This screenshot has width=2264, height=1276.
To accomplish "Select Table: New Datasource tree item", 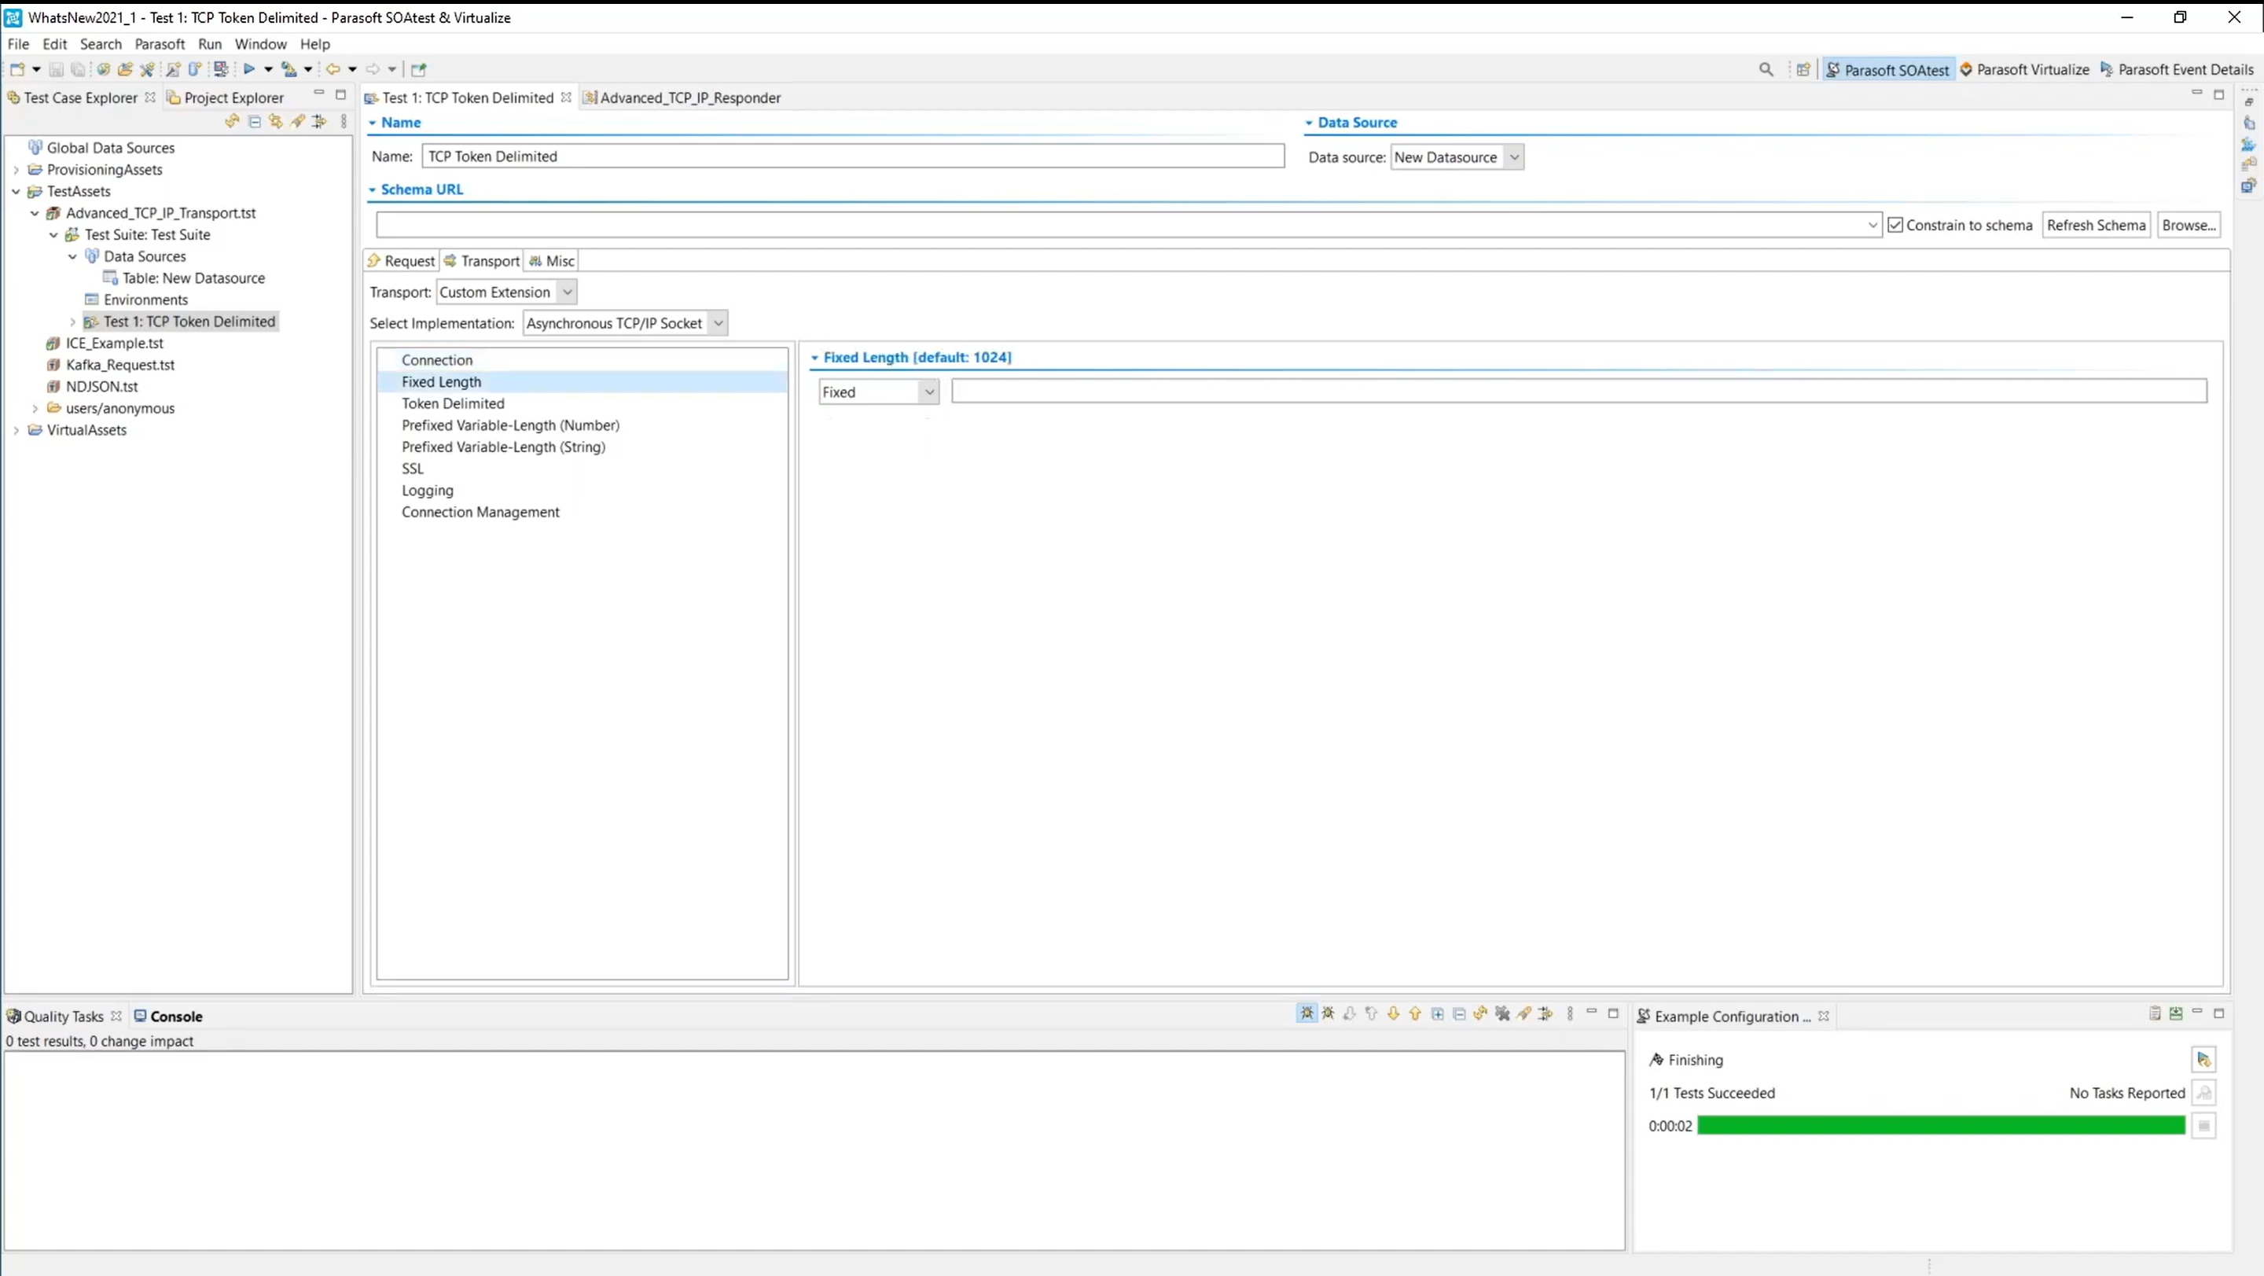I will pyautogui.click(x=193, y=278).
